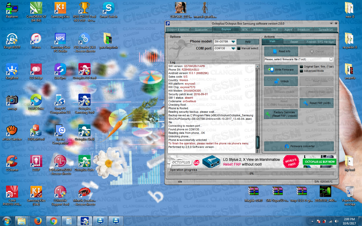Screen dimensions: 362x226
Task: Open the Smart Switch desktop icon
Action: 109,10
